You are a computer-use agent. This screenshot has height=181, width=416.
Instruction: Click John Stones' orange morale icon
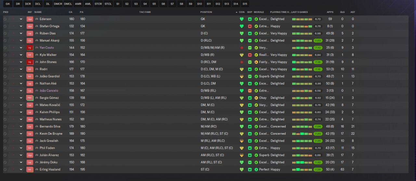pyautogui.click(x=256, y=62)
